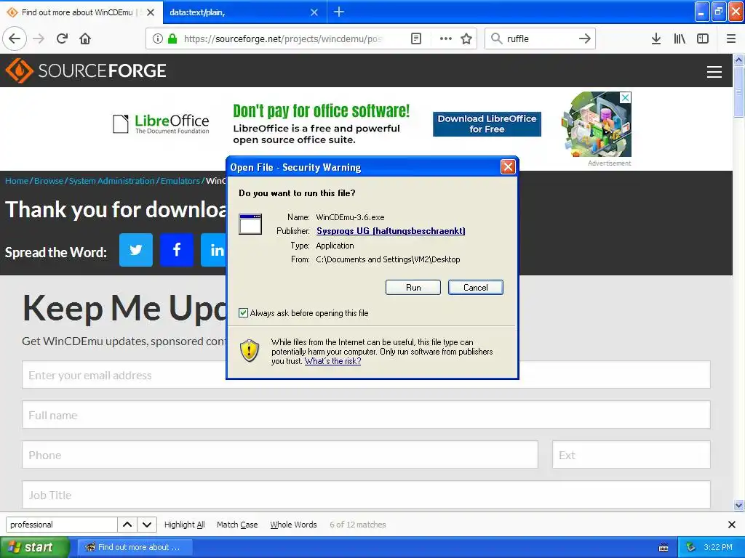The width and height of the screenshot is (745, 558).
Task: Click Run in the security warning
Action: pyautogui.click(x=413, y=288)
